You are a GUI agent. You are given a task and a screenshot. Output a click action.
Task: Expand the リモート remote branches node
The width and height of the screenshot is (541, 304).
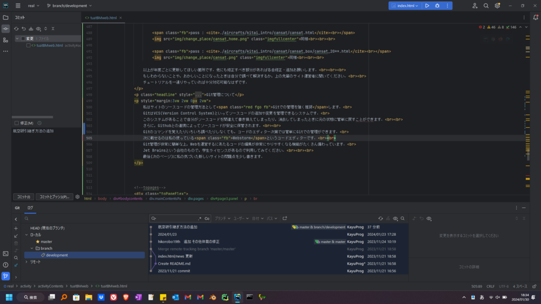[26, 262]
